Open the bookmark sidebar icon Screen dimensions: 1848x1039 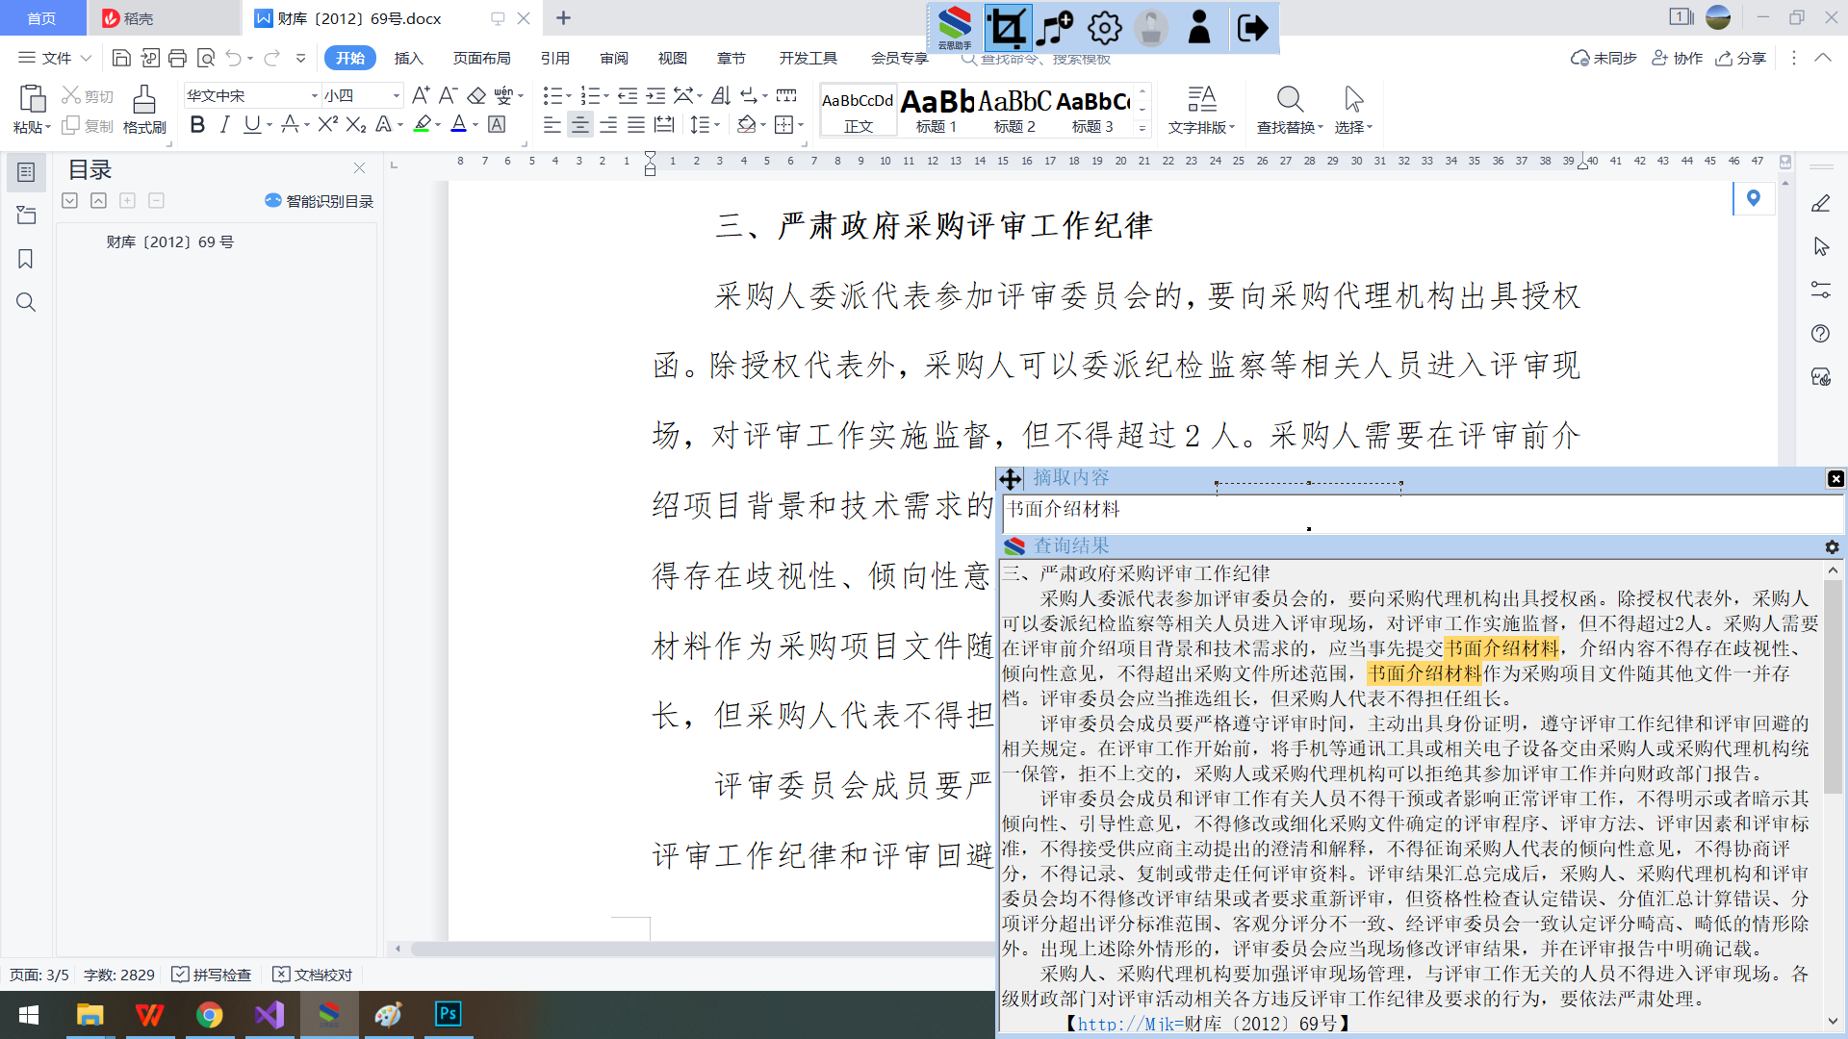click(x=26, y=259)
